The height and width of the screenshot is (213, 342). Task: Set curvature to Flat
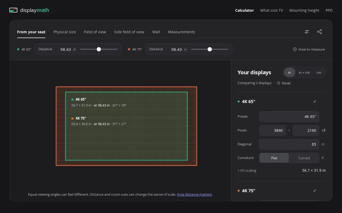tap(274, 158)
